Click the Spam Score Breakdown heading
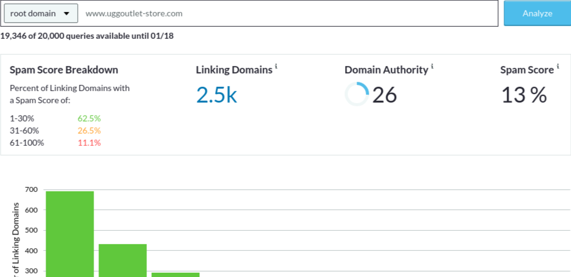 tap(64, 70)
